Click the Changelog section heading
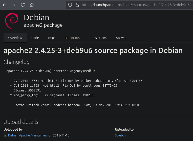 coord(17,62)
